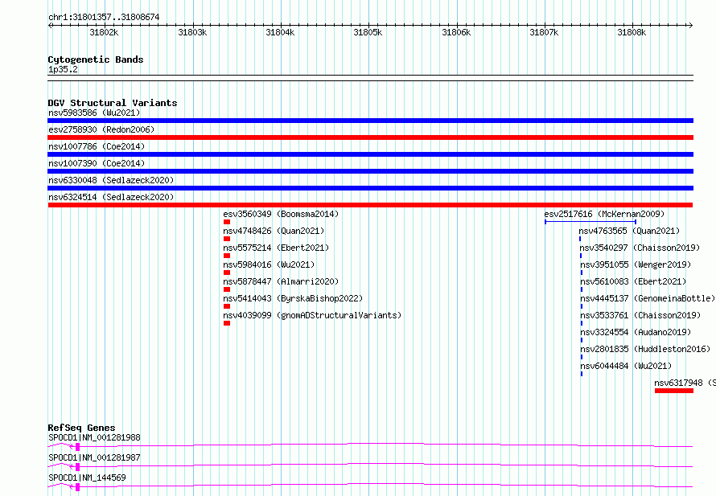Click the red marker under esv3560349

point(227,222)
